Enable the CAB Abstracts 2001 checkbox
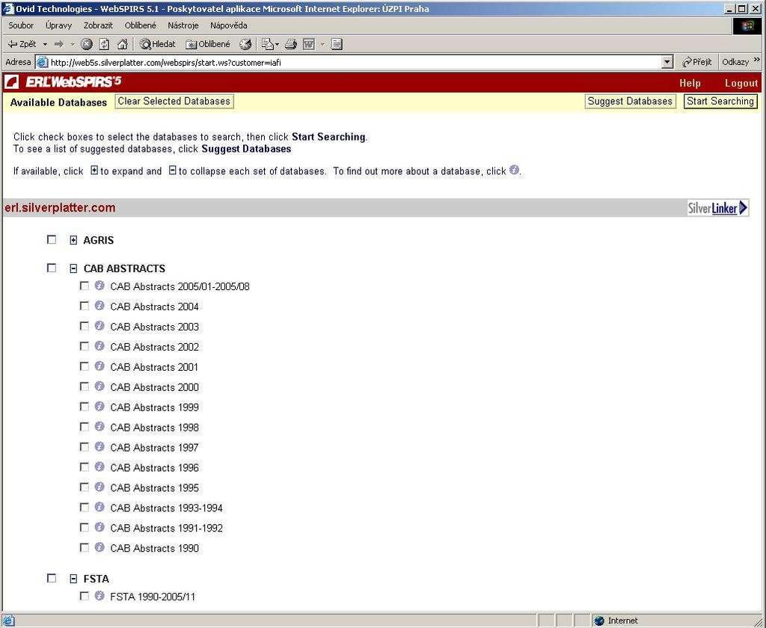 [85, 366]
